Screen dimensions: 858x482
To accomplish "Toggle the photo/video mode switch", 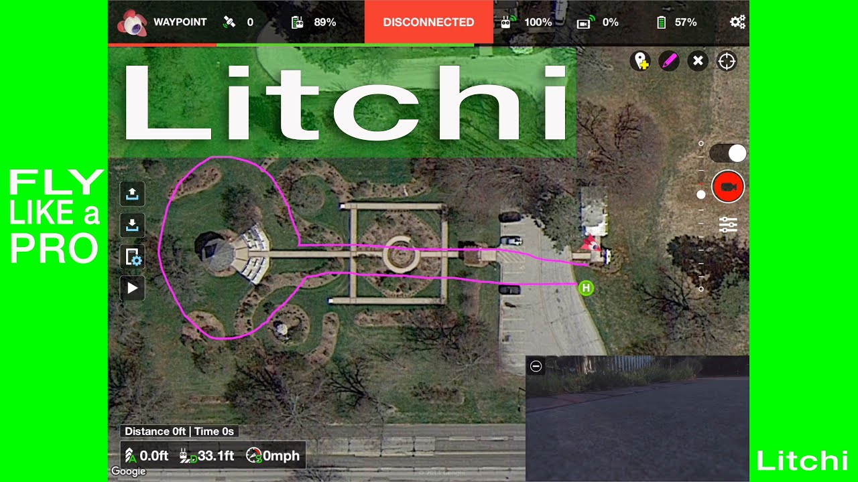I will click(728, 153).
